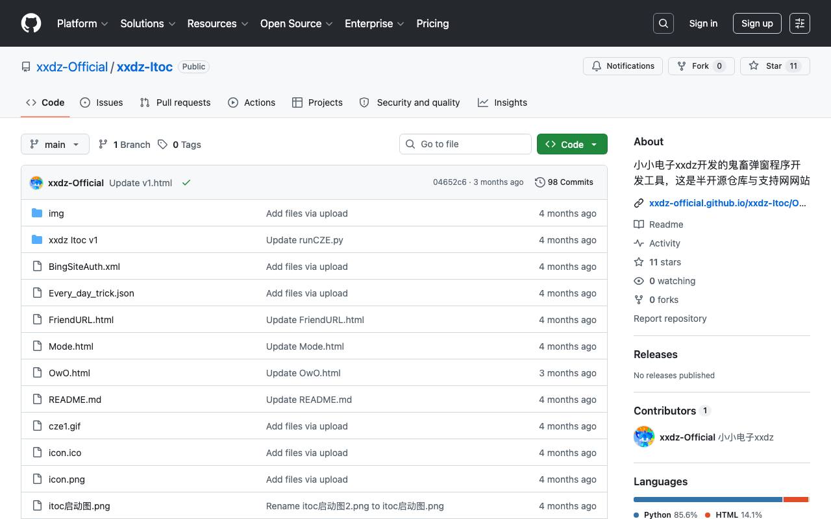Open the 1 Branch link
Screen dimensions: 831x519
point(124,144)
